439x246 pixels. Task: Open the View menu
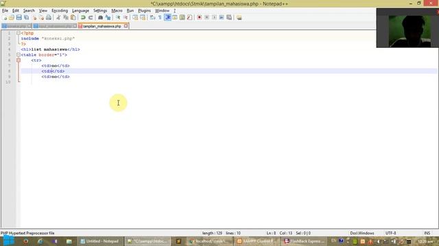coord(43,11)
